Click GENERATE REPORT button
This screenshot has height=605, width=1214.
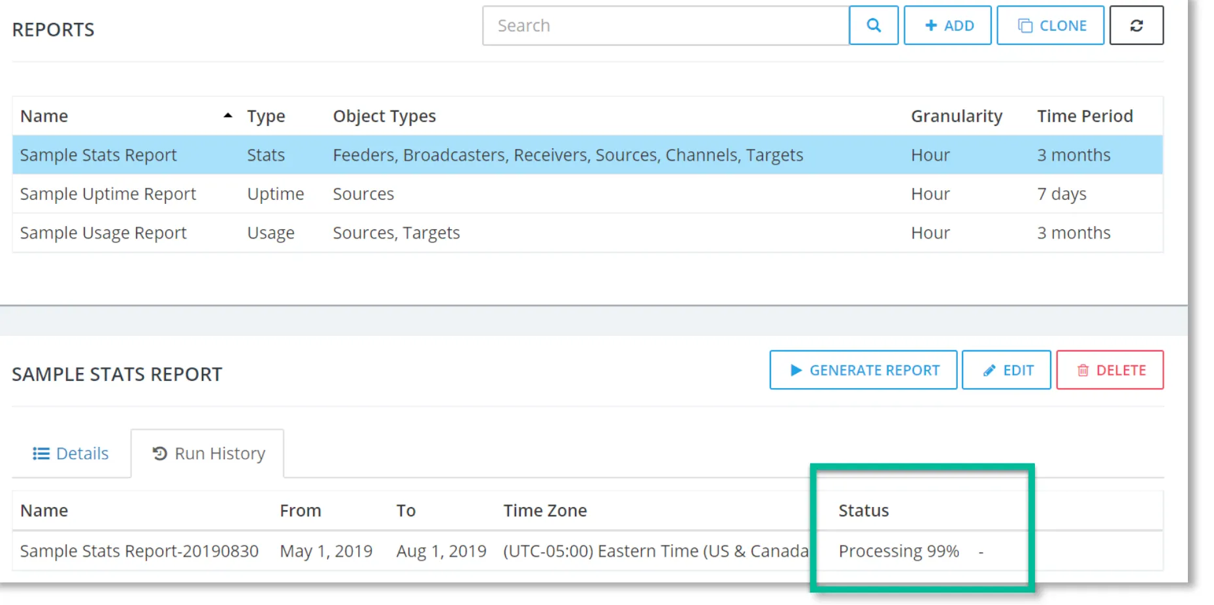tap(863, 370)
